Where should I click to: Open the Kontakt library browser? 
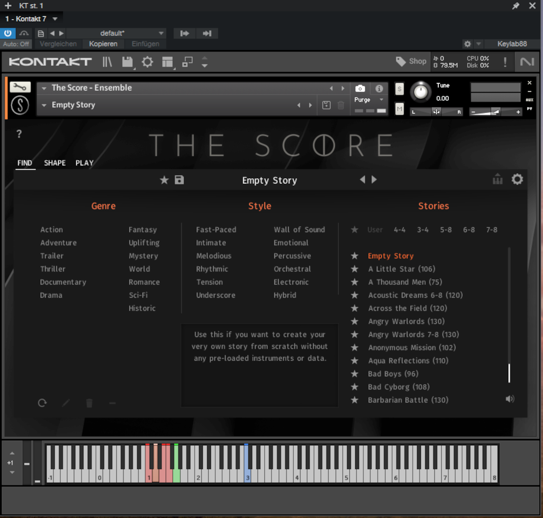pyautogui.click(x=107, y=61)
